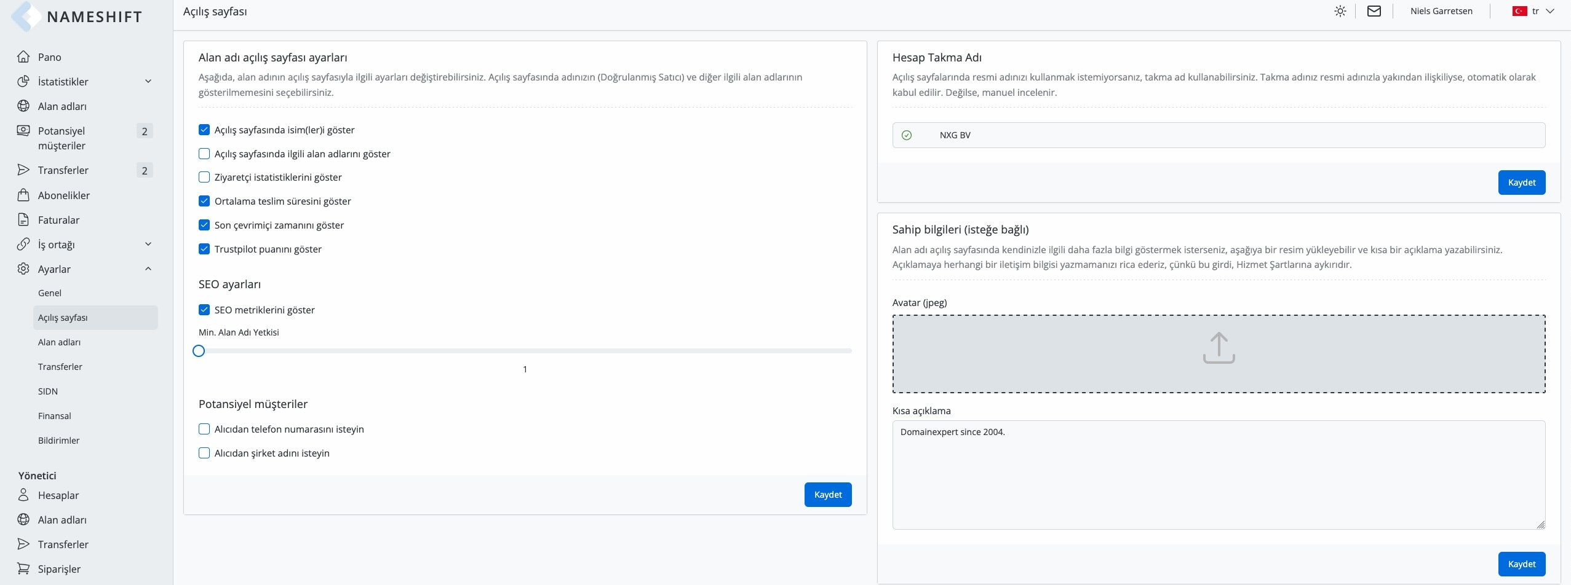Toggle the light/dark theme sun icon

pos(1340,11)
